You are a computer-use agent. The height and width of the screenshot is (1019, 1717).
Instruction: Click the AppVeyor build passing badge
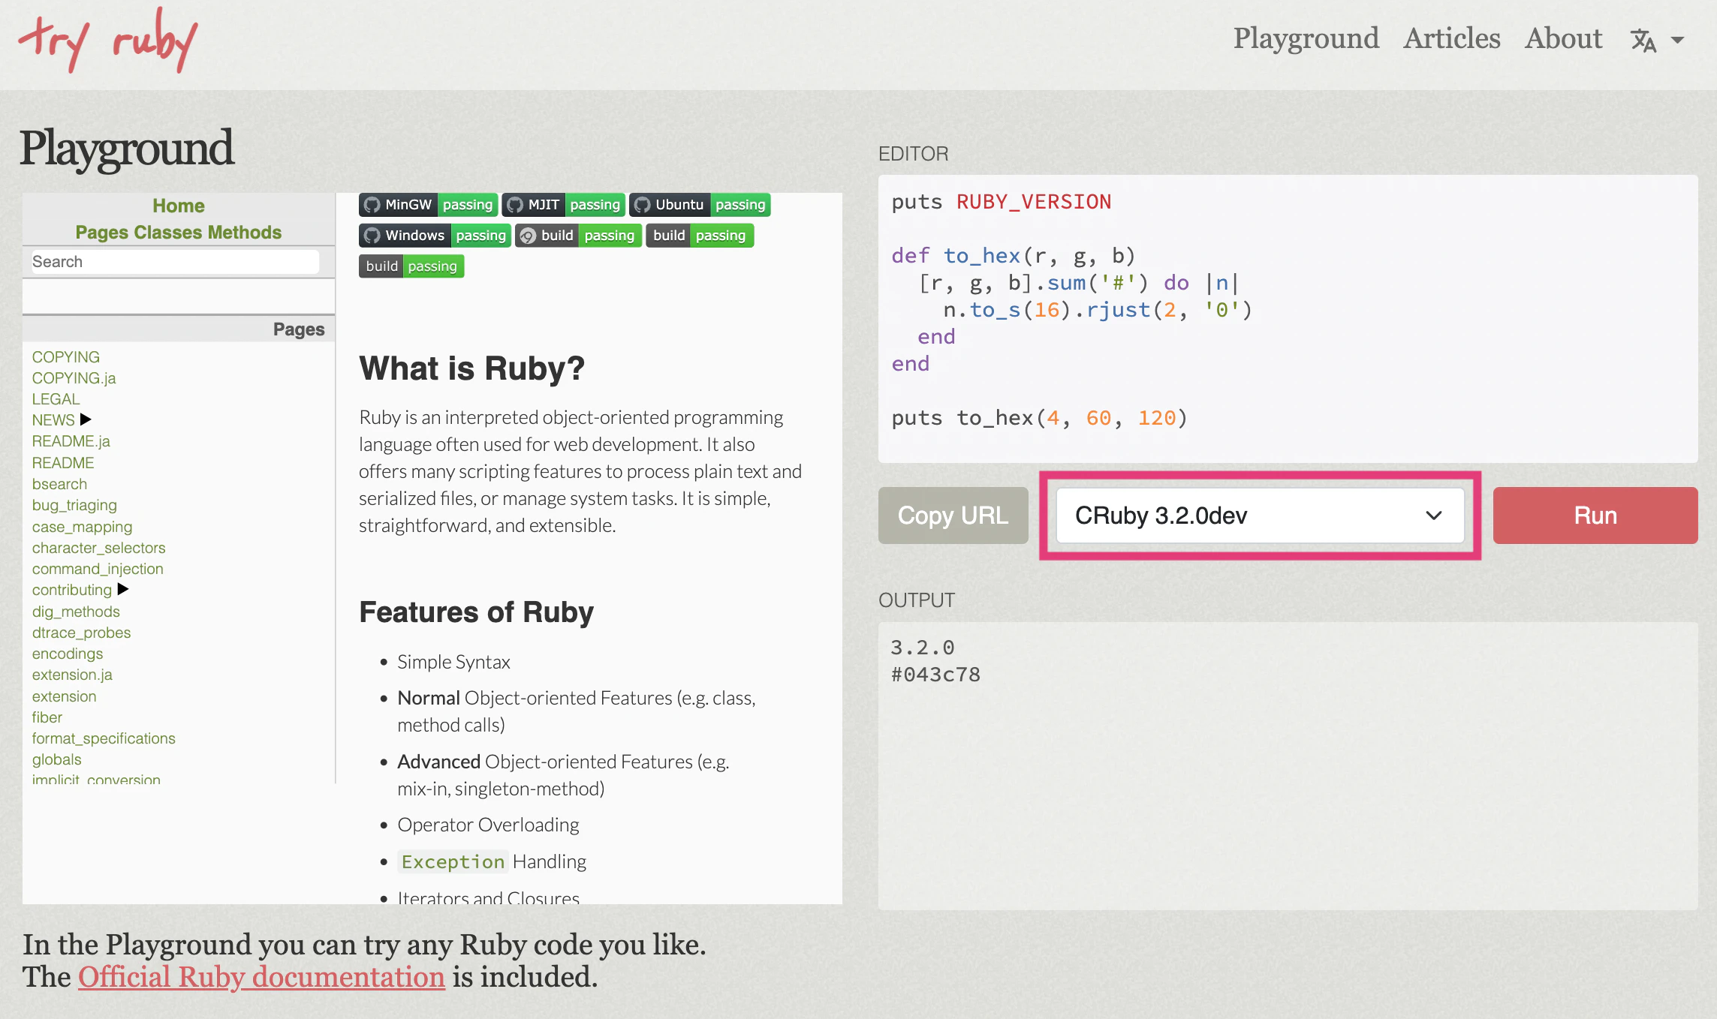[x=578, y=236]
